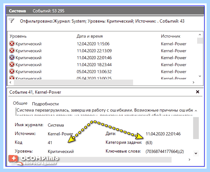Click event list scroll left arrow
Image resolution: width=210 pixels, height=172 pixels.
(10, 82)
